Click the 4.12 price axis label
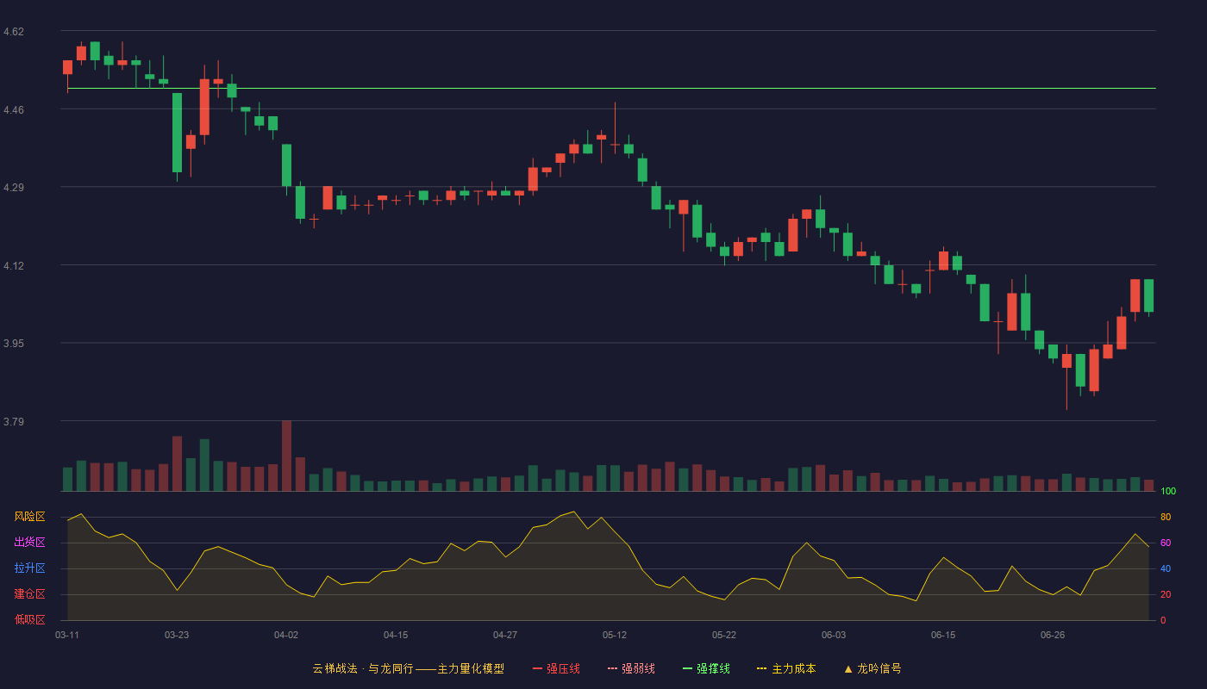 [x=14, y=266]
